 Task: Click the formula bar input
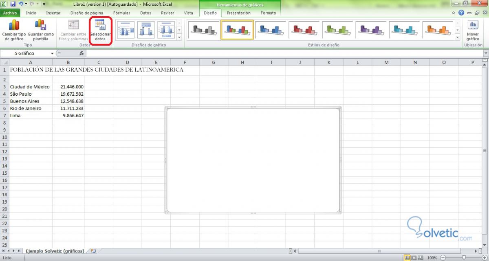[284, 53]
